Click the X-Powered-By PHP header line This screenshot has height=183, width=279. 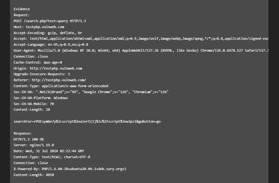70,169
